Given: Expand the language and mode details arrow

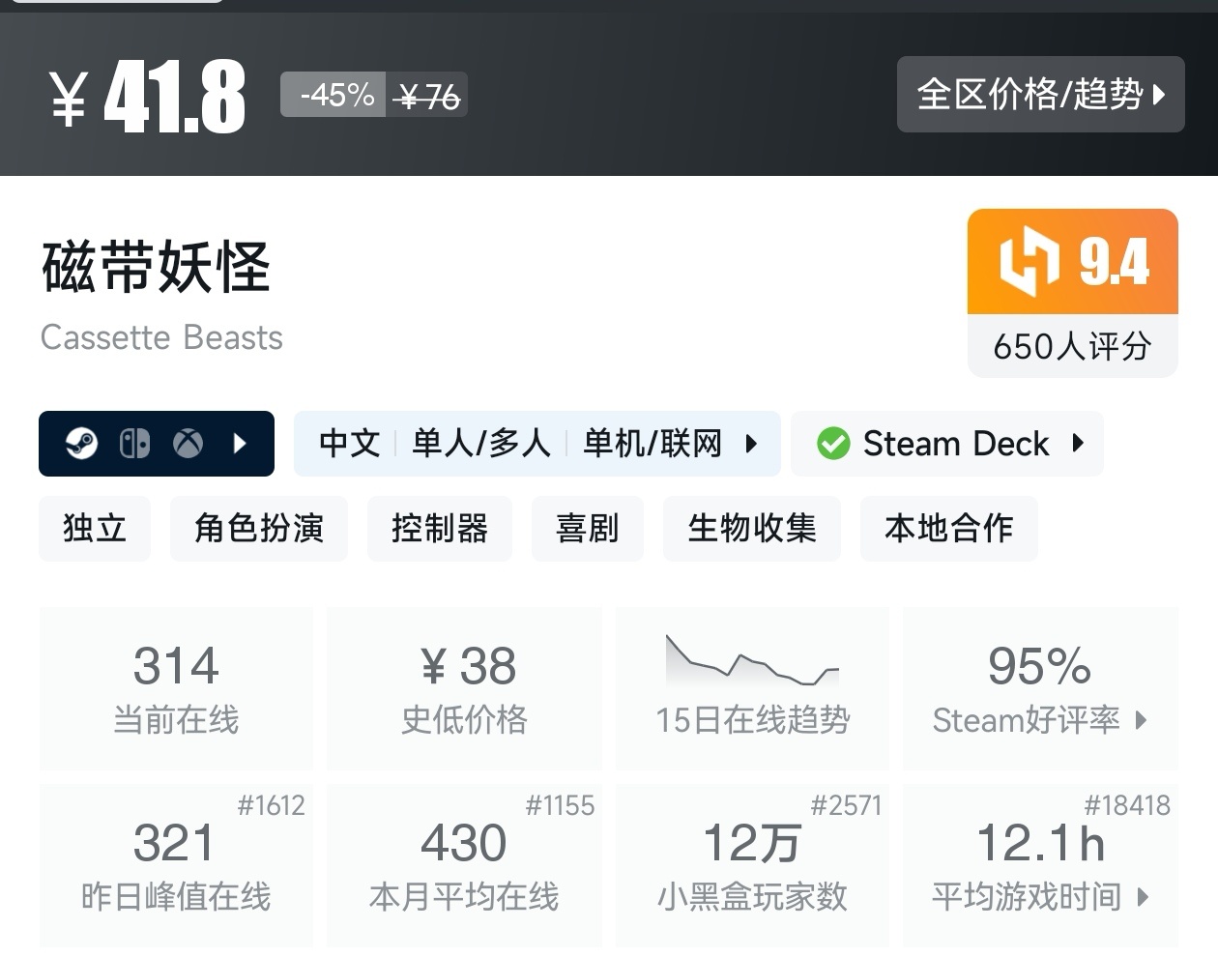Looking at the screenshot, I should [x=751, y=444].
